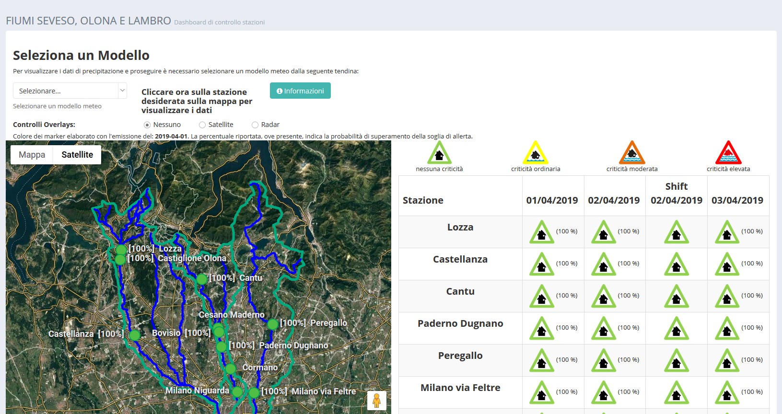Click the Informazioni button

click(x=300, y=91)
